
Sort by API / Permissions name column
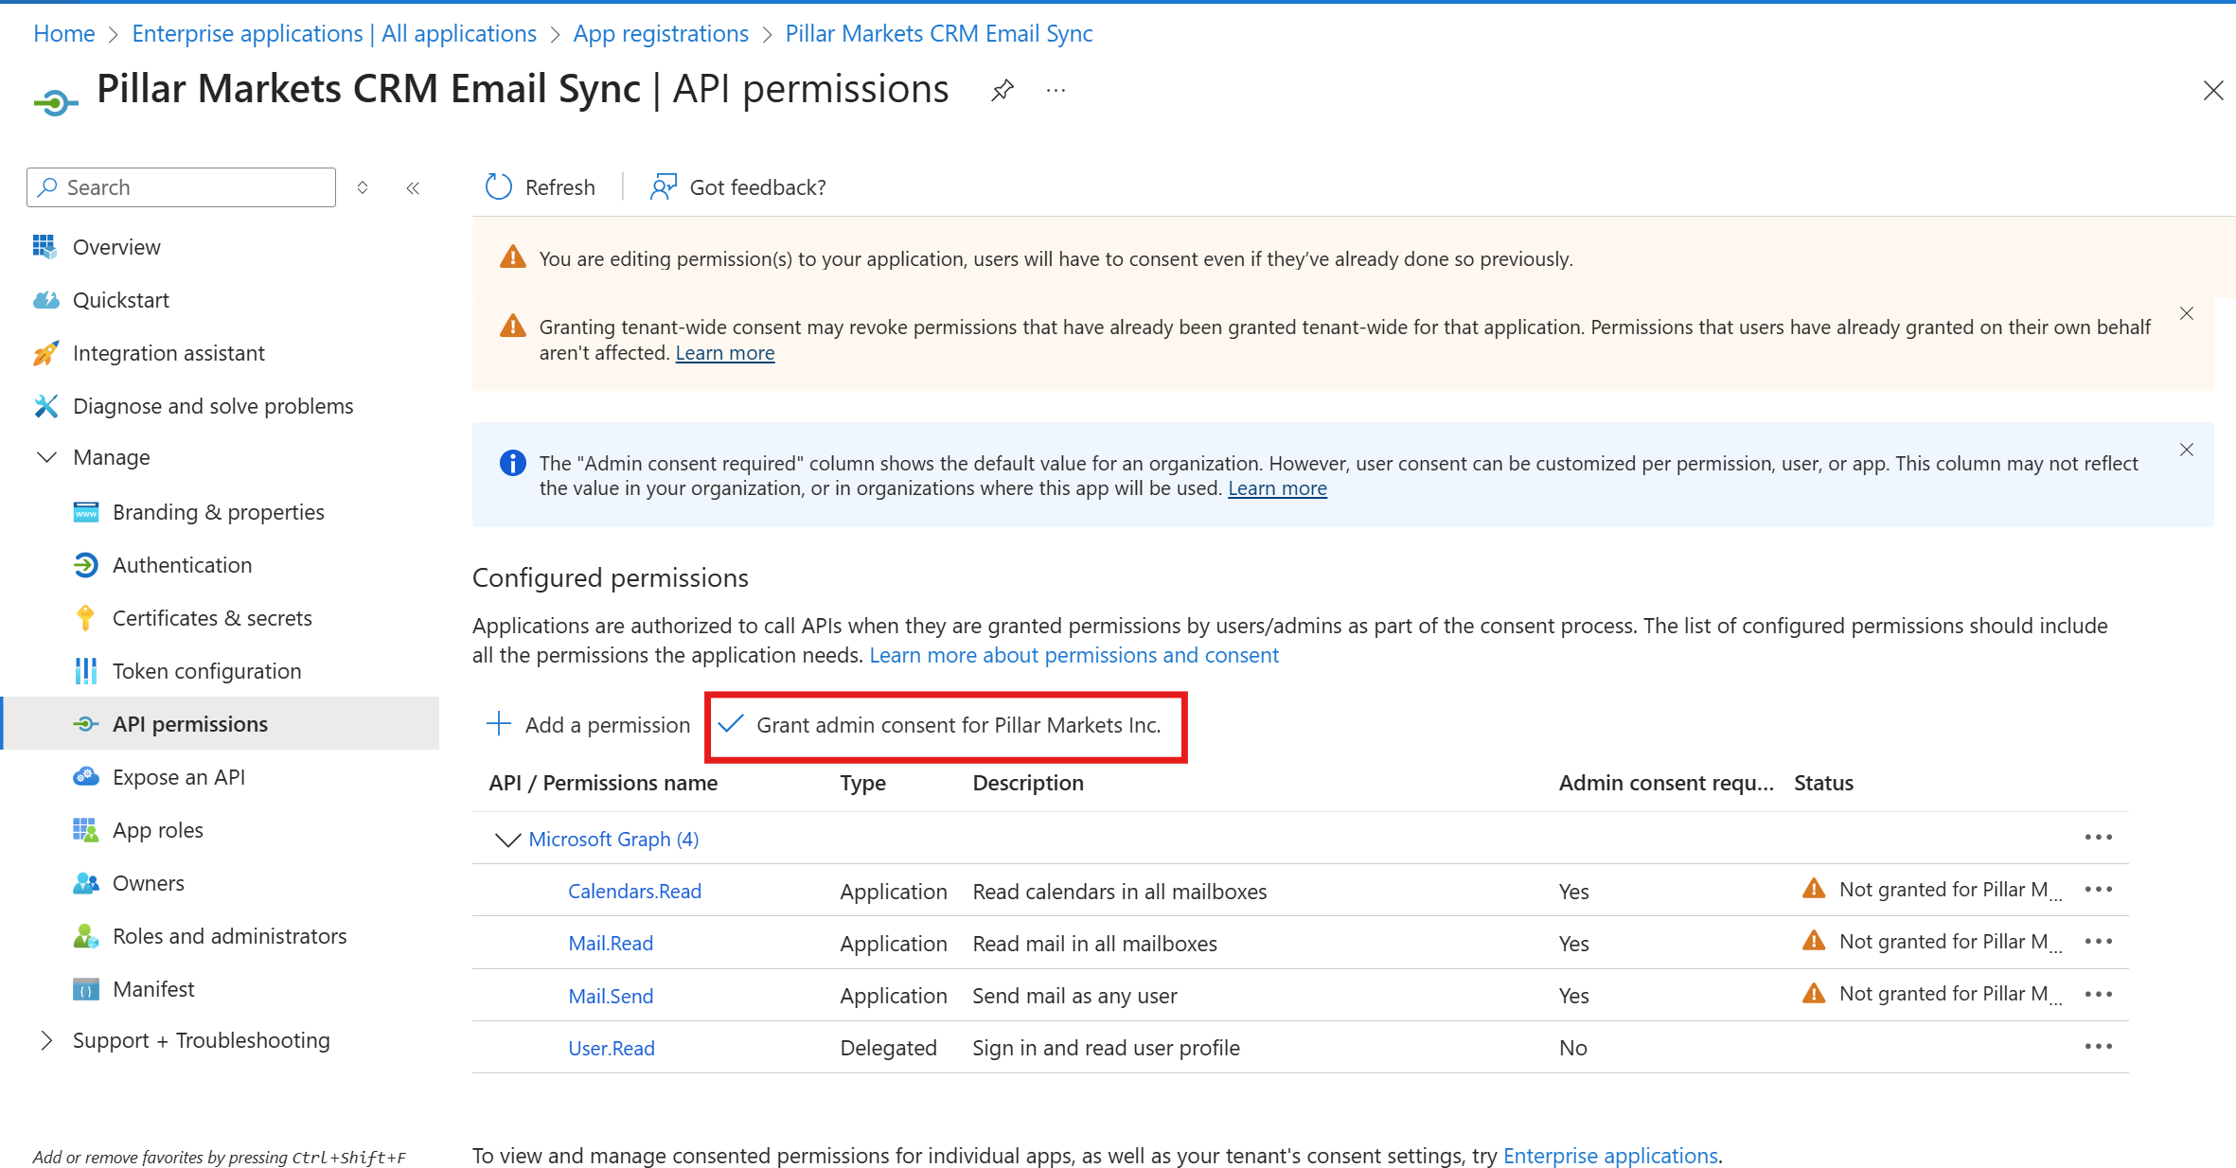click(603, 783)
